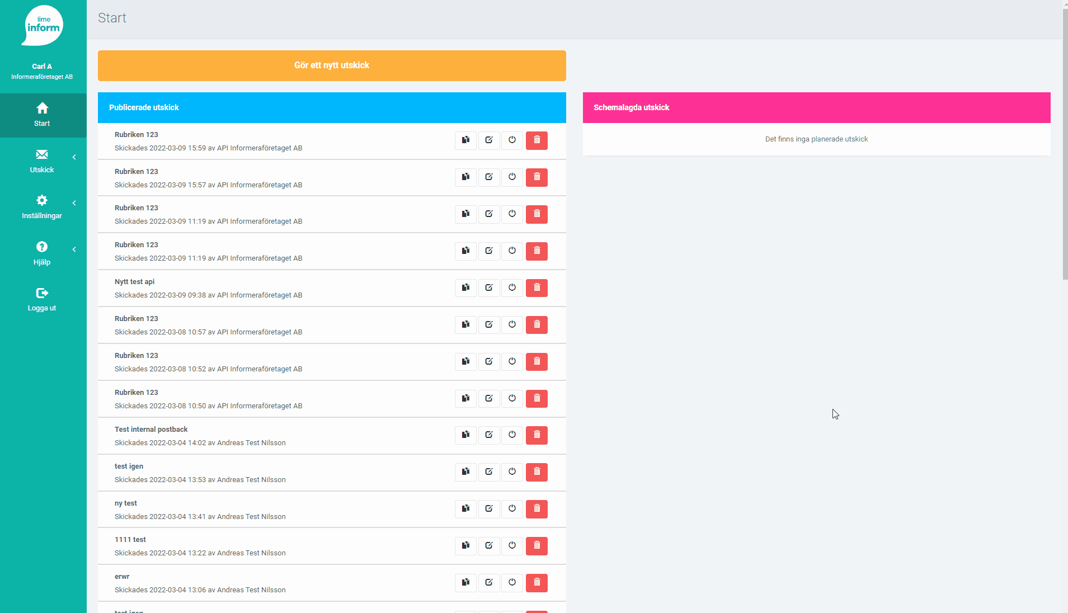Click the text Skickades 2022-03-08 10:52 row
The image size is (1068, 613).
click(208, 369)
